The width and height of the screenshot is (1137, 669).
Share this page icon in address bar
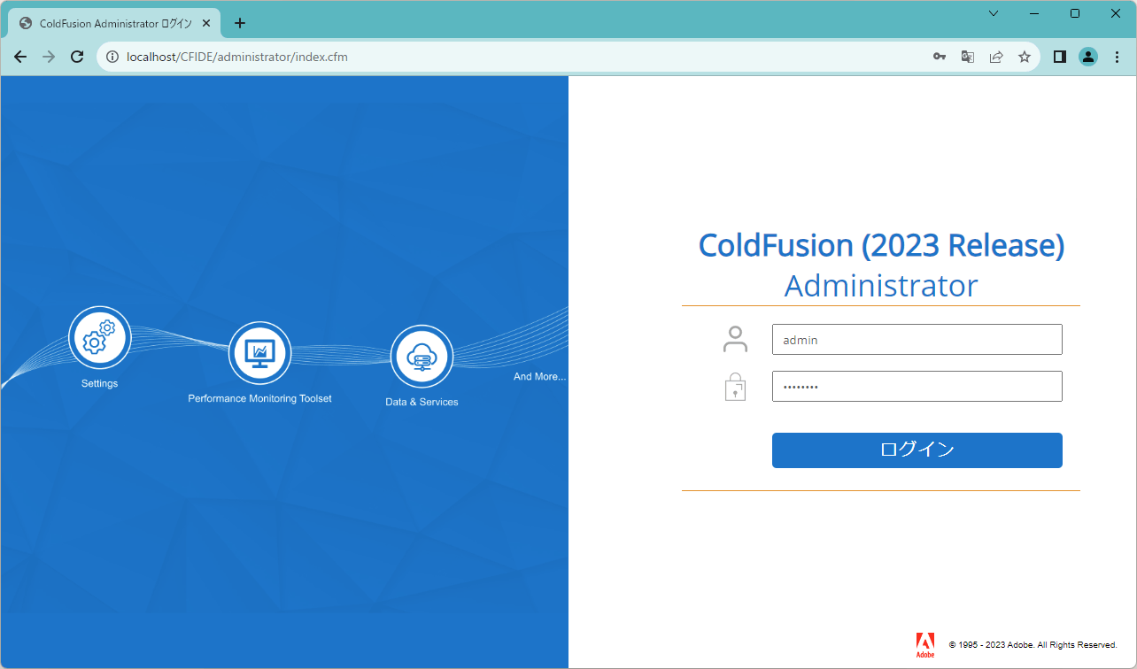996,57
